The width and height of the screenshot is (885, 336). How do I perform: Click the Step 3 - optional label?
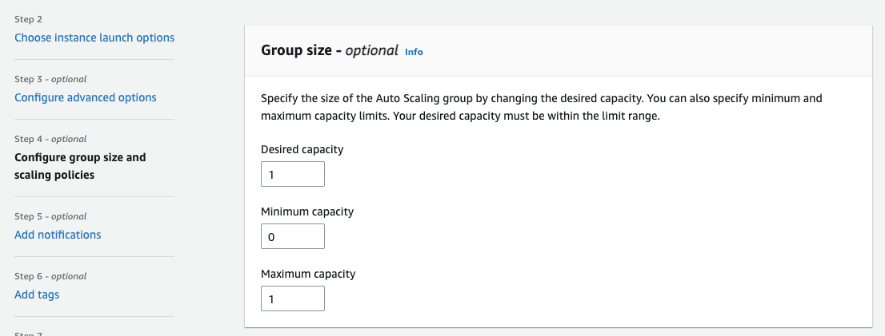(x=50, y=79)
